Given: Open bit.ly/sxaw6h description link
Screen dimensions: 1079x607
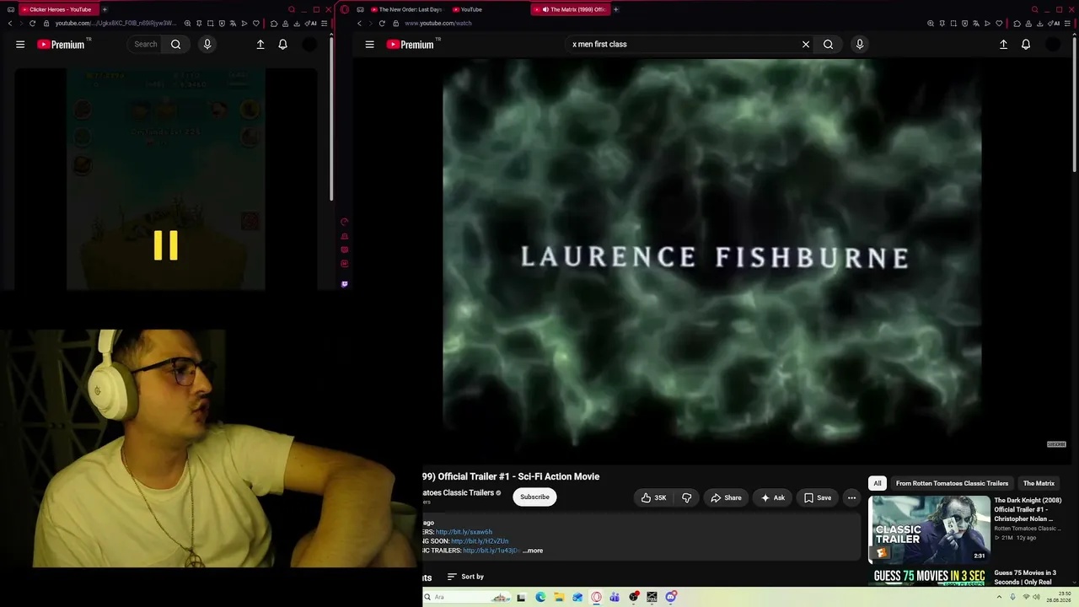Looking at the screenshot, I should coord(464,532).
